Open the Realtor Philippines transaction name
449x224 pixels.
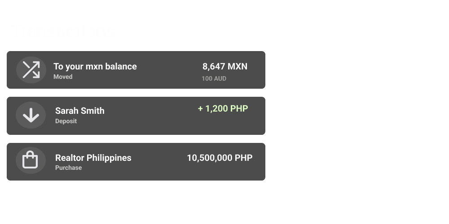pos(93,158)
